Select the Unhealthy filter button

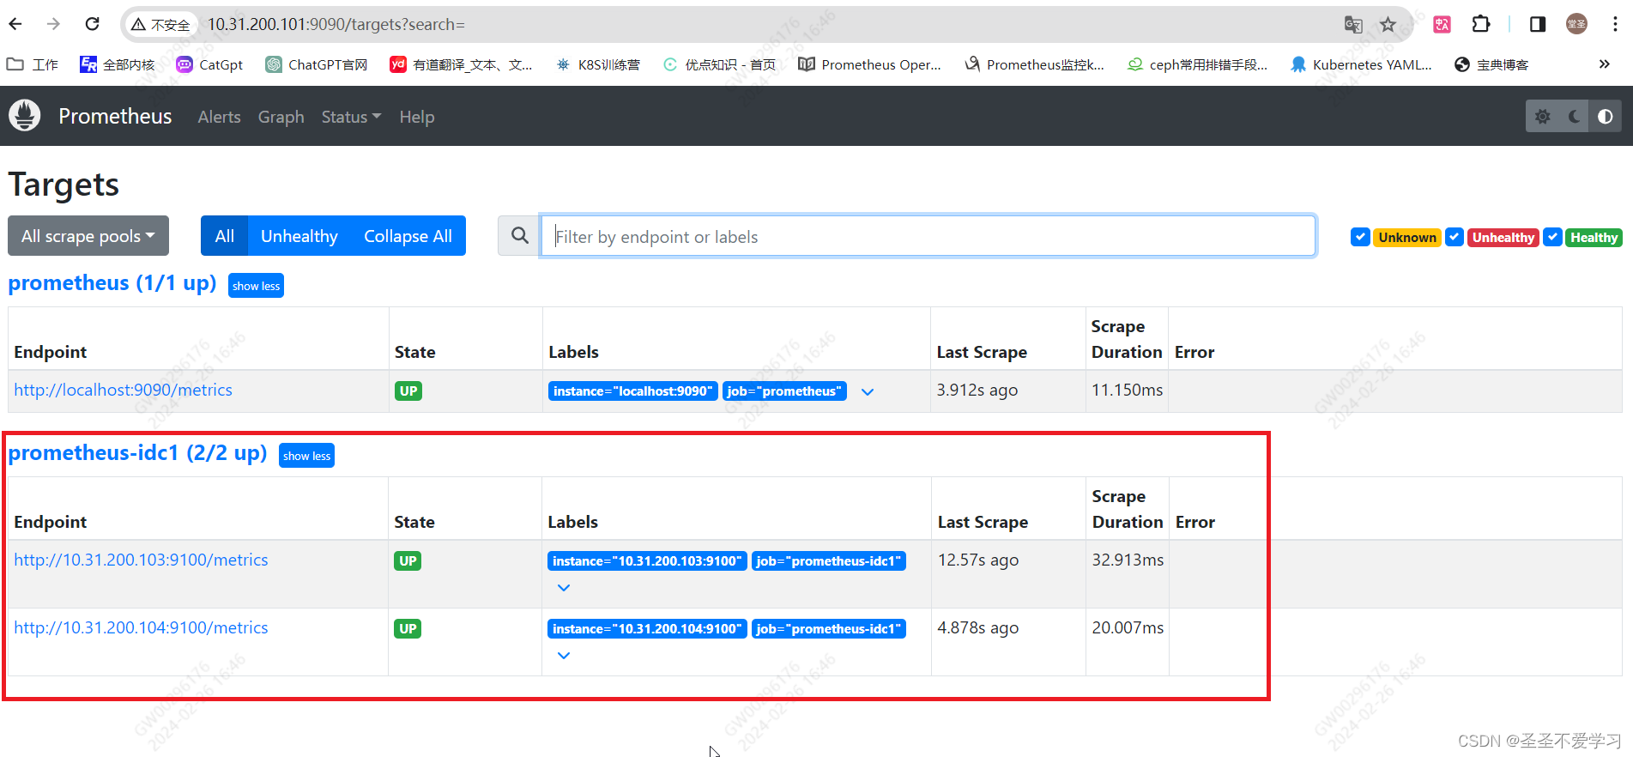click(x=299, y=236)
